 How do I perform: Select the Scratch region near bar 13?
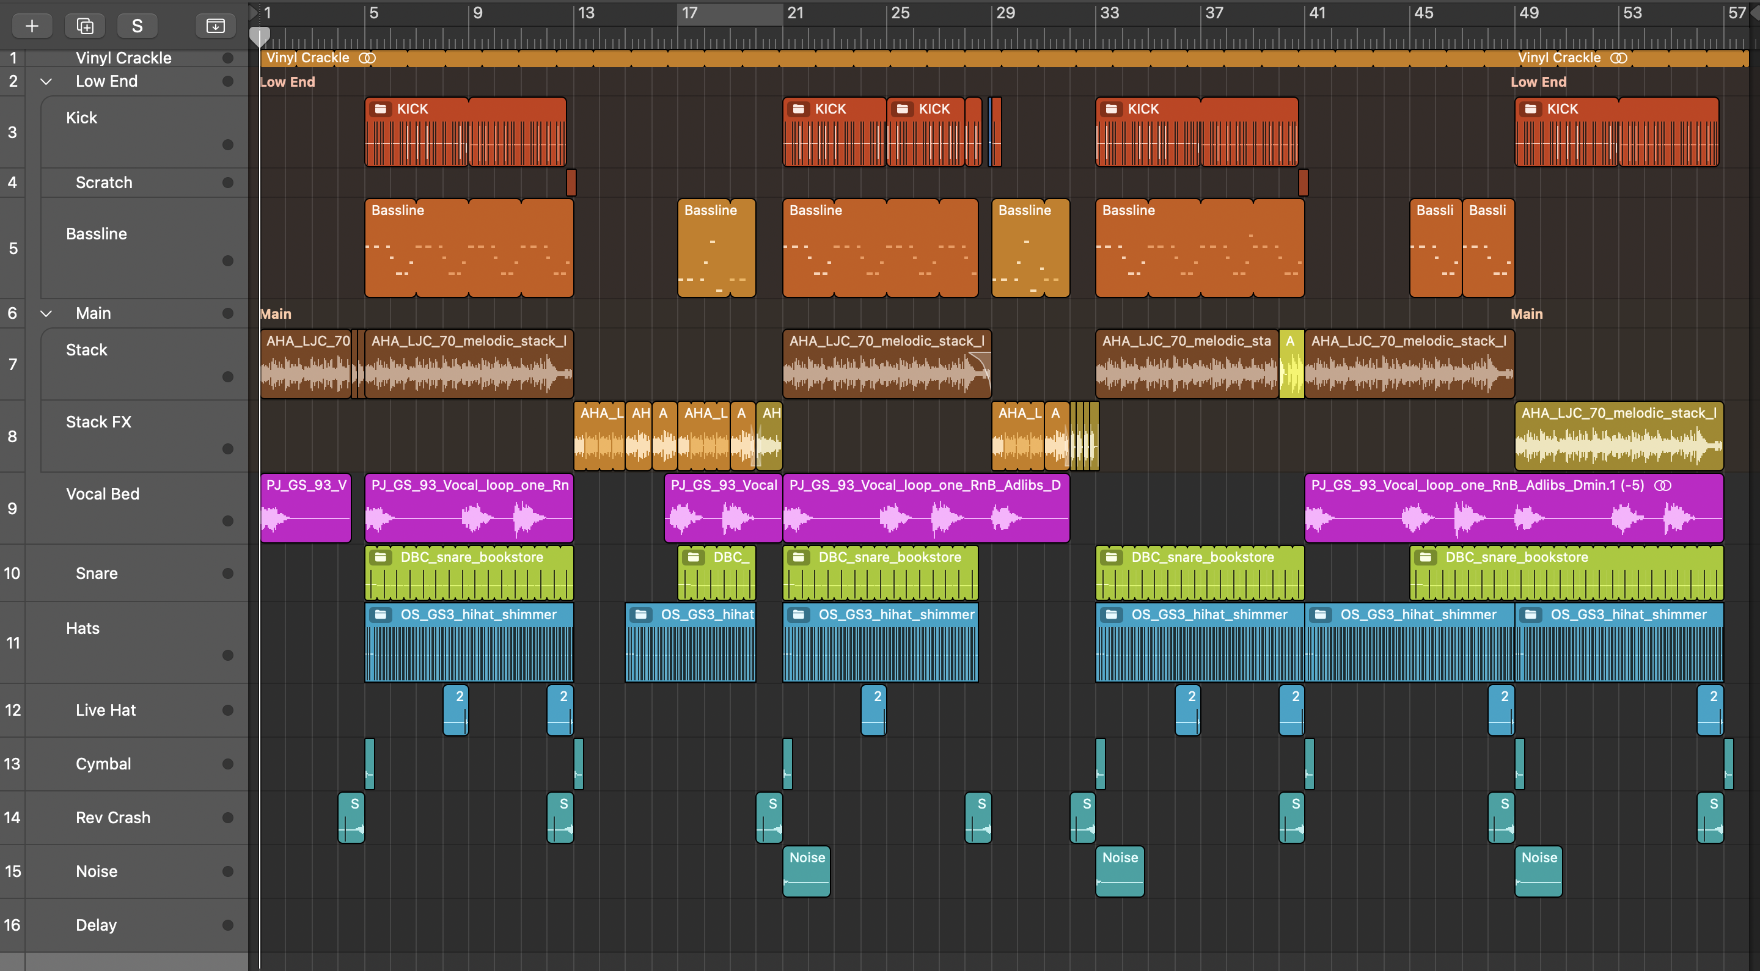pos(571,183)
